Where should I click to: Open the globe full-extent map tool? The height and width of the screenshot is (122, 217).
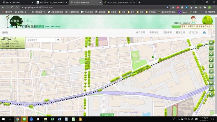pos(211,60)
